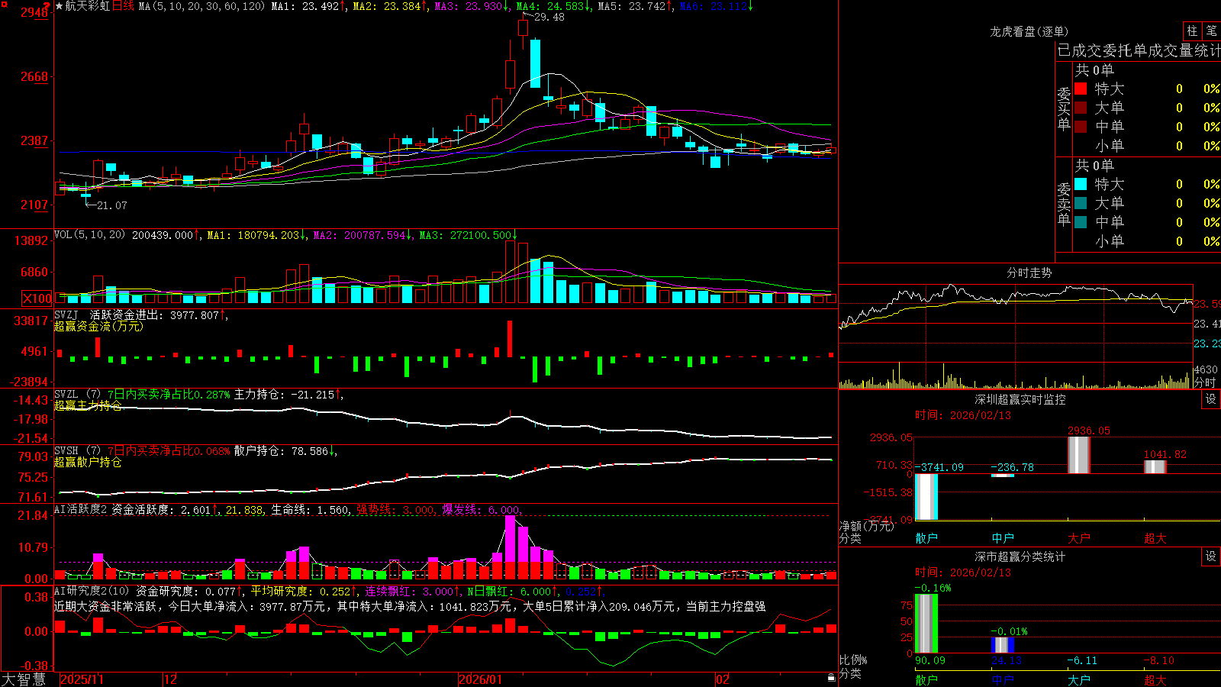The image size is (1221, 687).
Task: Click the dark red 大单 buy-order swatch
Action: pyautogui.click(x=1081, y=108)
